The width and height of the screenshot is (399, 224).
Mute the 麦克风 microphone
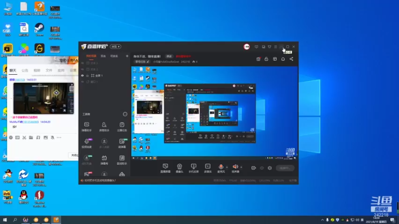221,168
